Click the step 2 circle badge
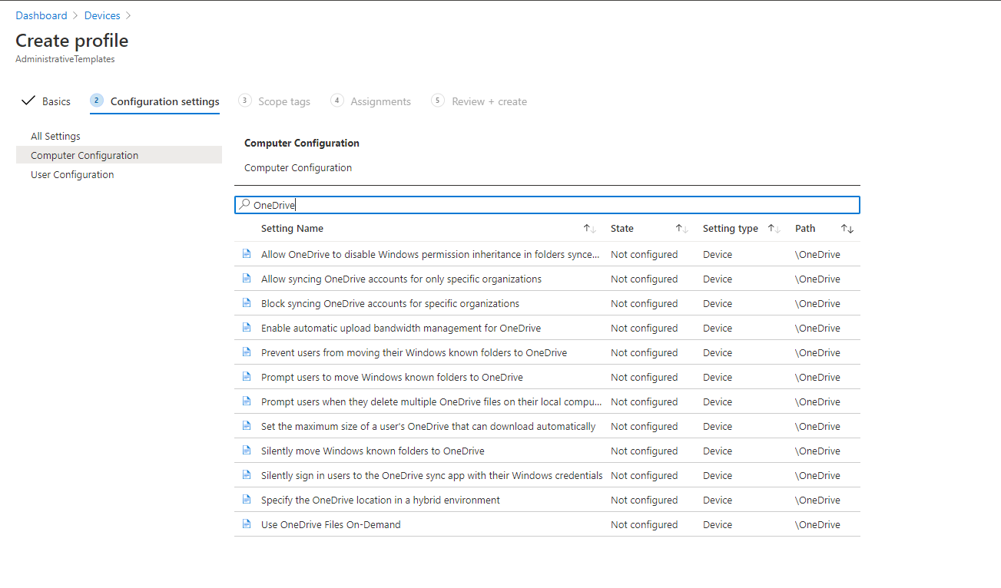This screenshot has height=588, width=1001. pyautogui.click(x=96, y=101)
